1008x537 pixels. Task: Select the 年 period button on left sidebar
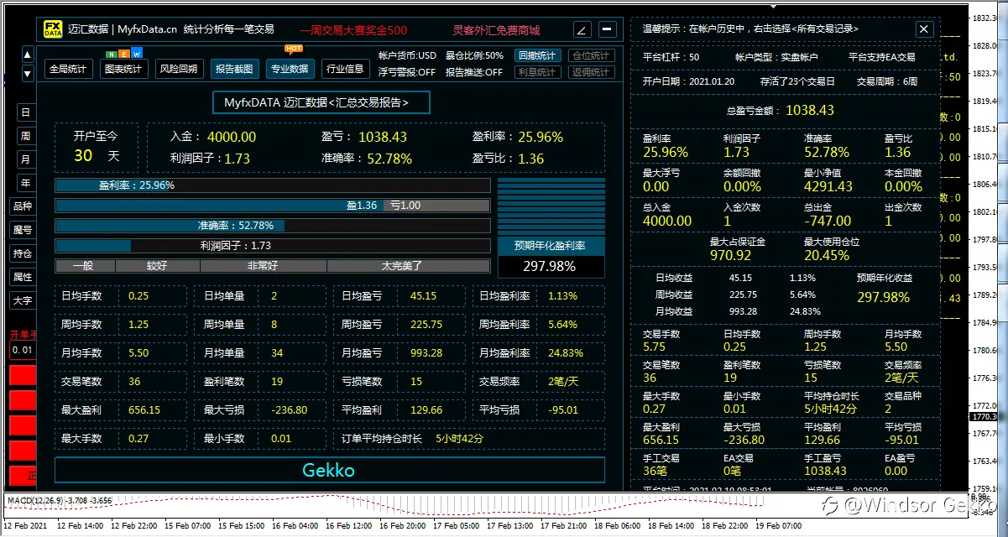(25, 183)
